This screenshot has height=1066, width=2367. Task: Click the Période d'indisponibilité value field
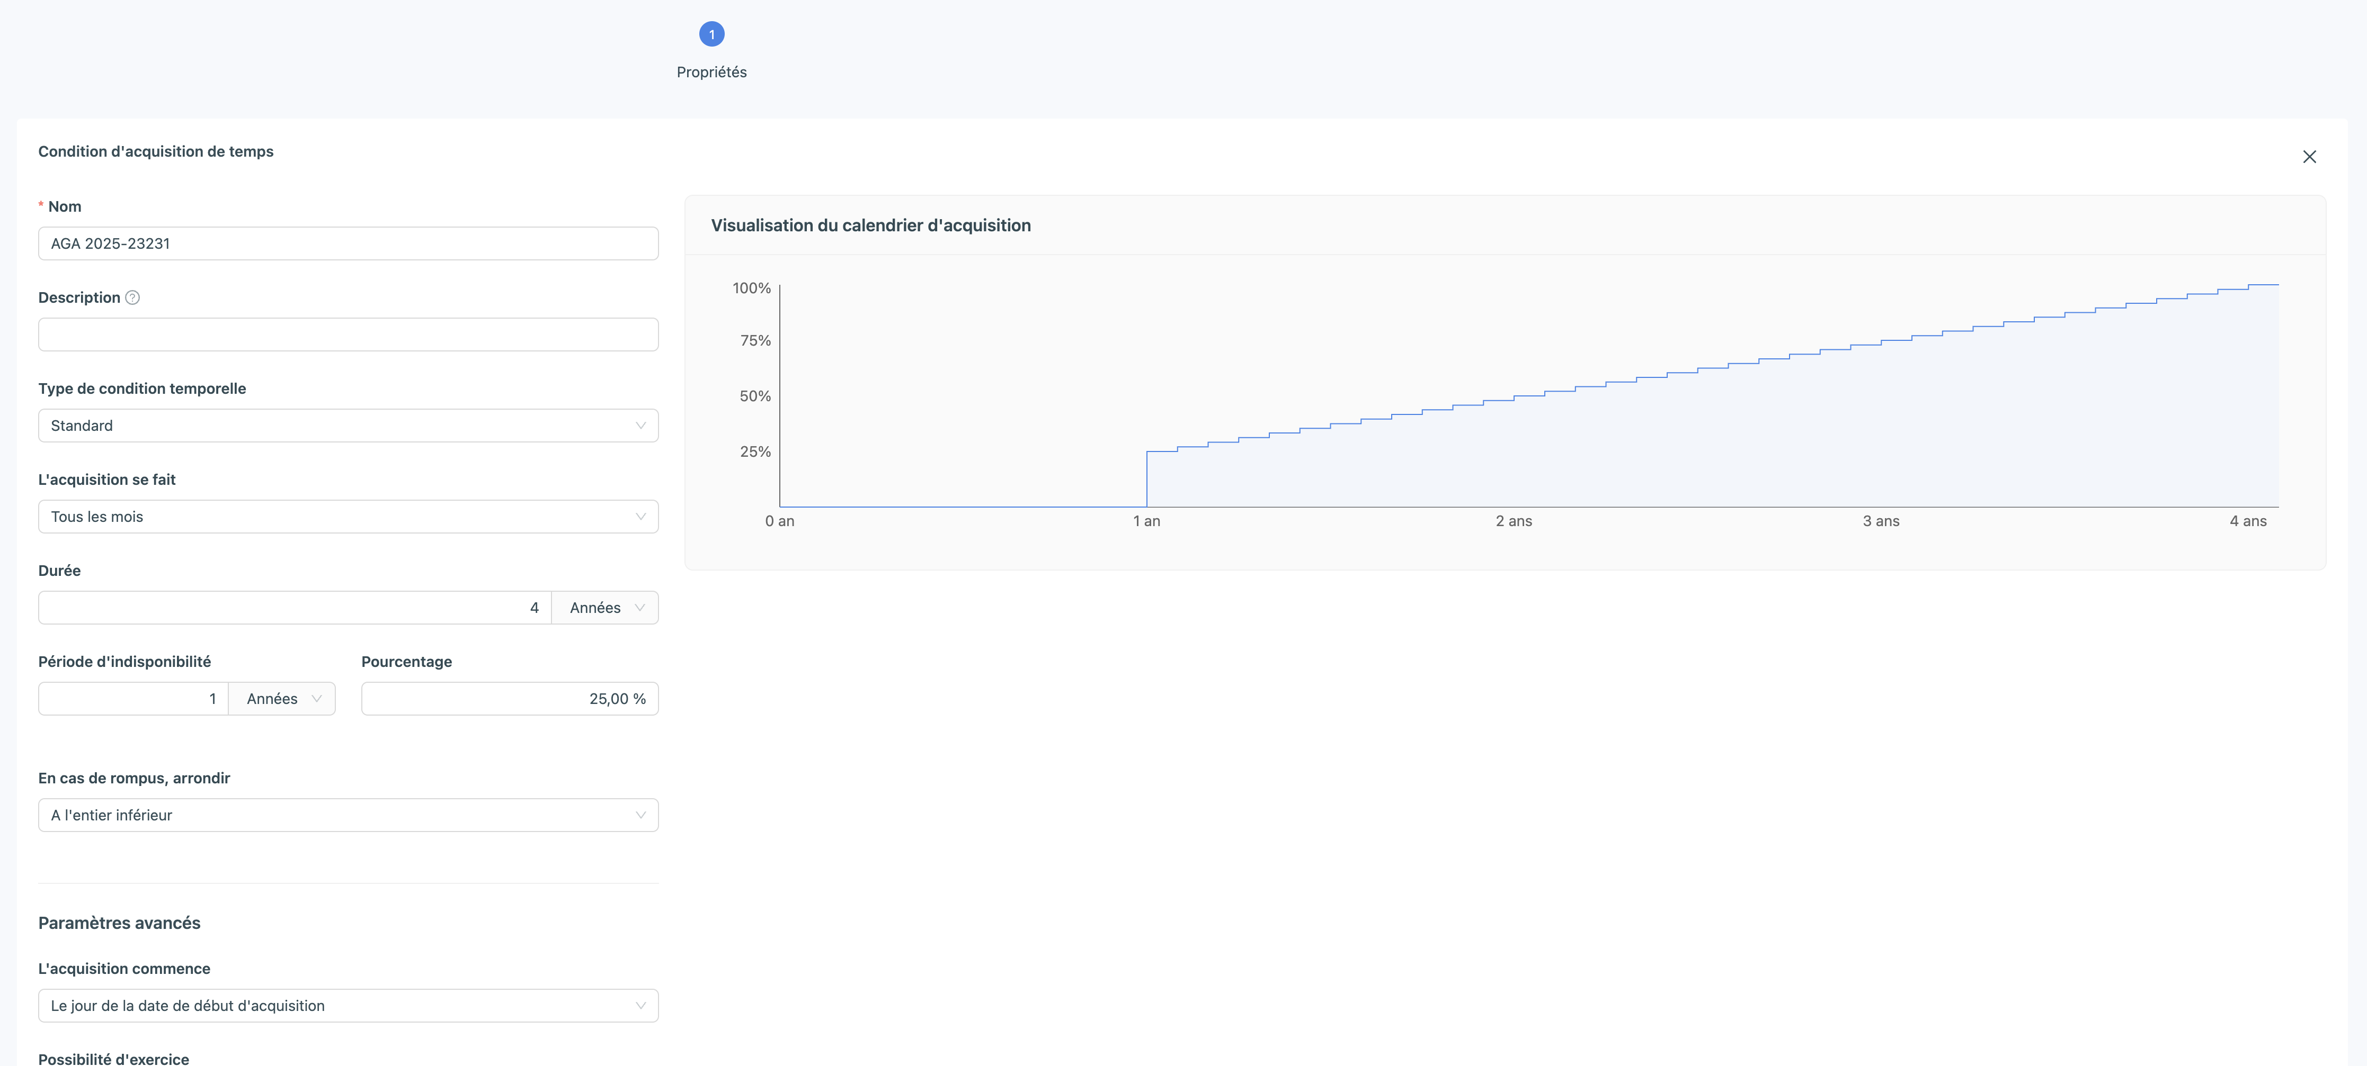[133, 699]
